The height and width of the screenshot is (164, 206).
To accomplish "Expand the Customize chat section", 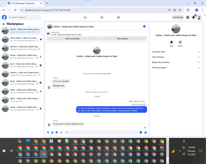I will pos(176,52).
